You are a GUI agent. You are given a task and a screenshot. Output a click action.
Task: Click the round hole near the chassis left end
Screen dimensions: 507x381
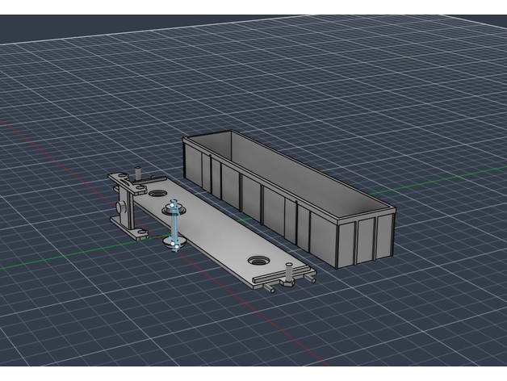(x=157, y=194)
